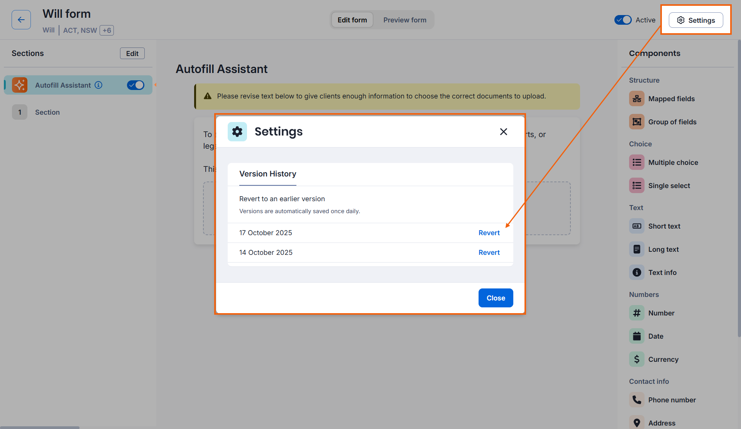
Task: Click the Currency dollar icon
Action: [x=637, y=359]
